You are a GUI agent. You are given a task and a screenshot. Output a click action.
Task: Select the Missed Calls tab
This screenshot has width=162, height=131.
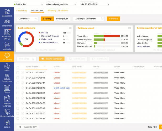[37, 11]
